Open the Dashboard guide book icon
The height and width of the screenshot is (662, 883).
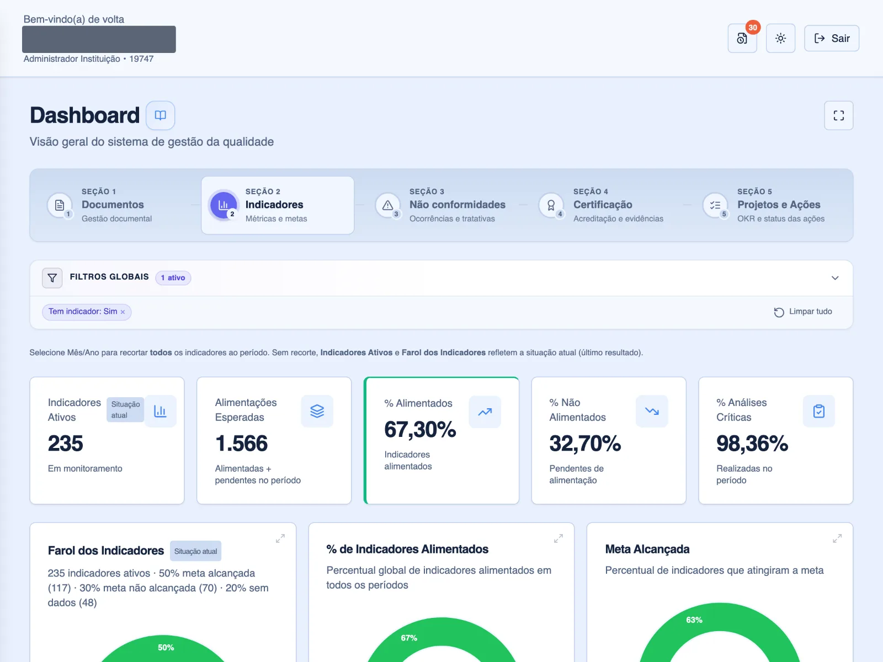161,115
